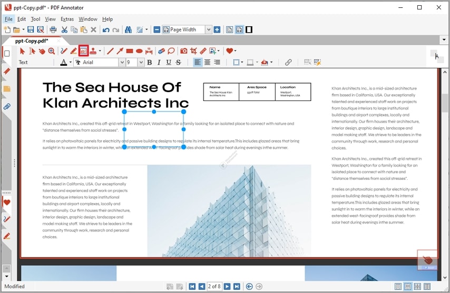
Task: Toggle Bold formatting
Action: click(149, 62)
